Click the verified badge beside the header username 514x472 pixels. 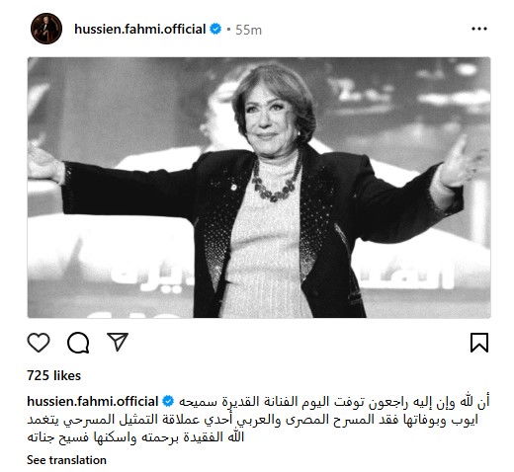(215, 29)
